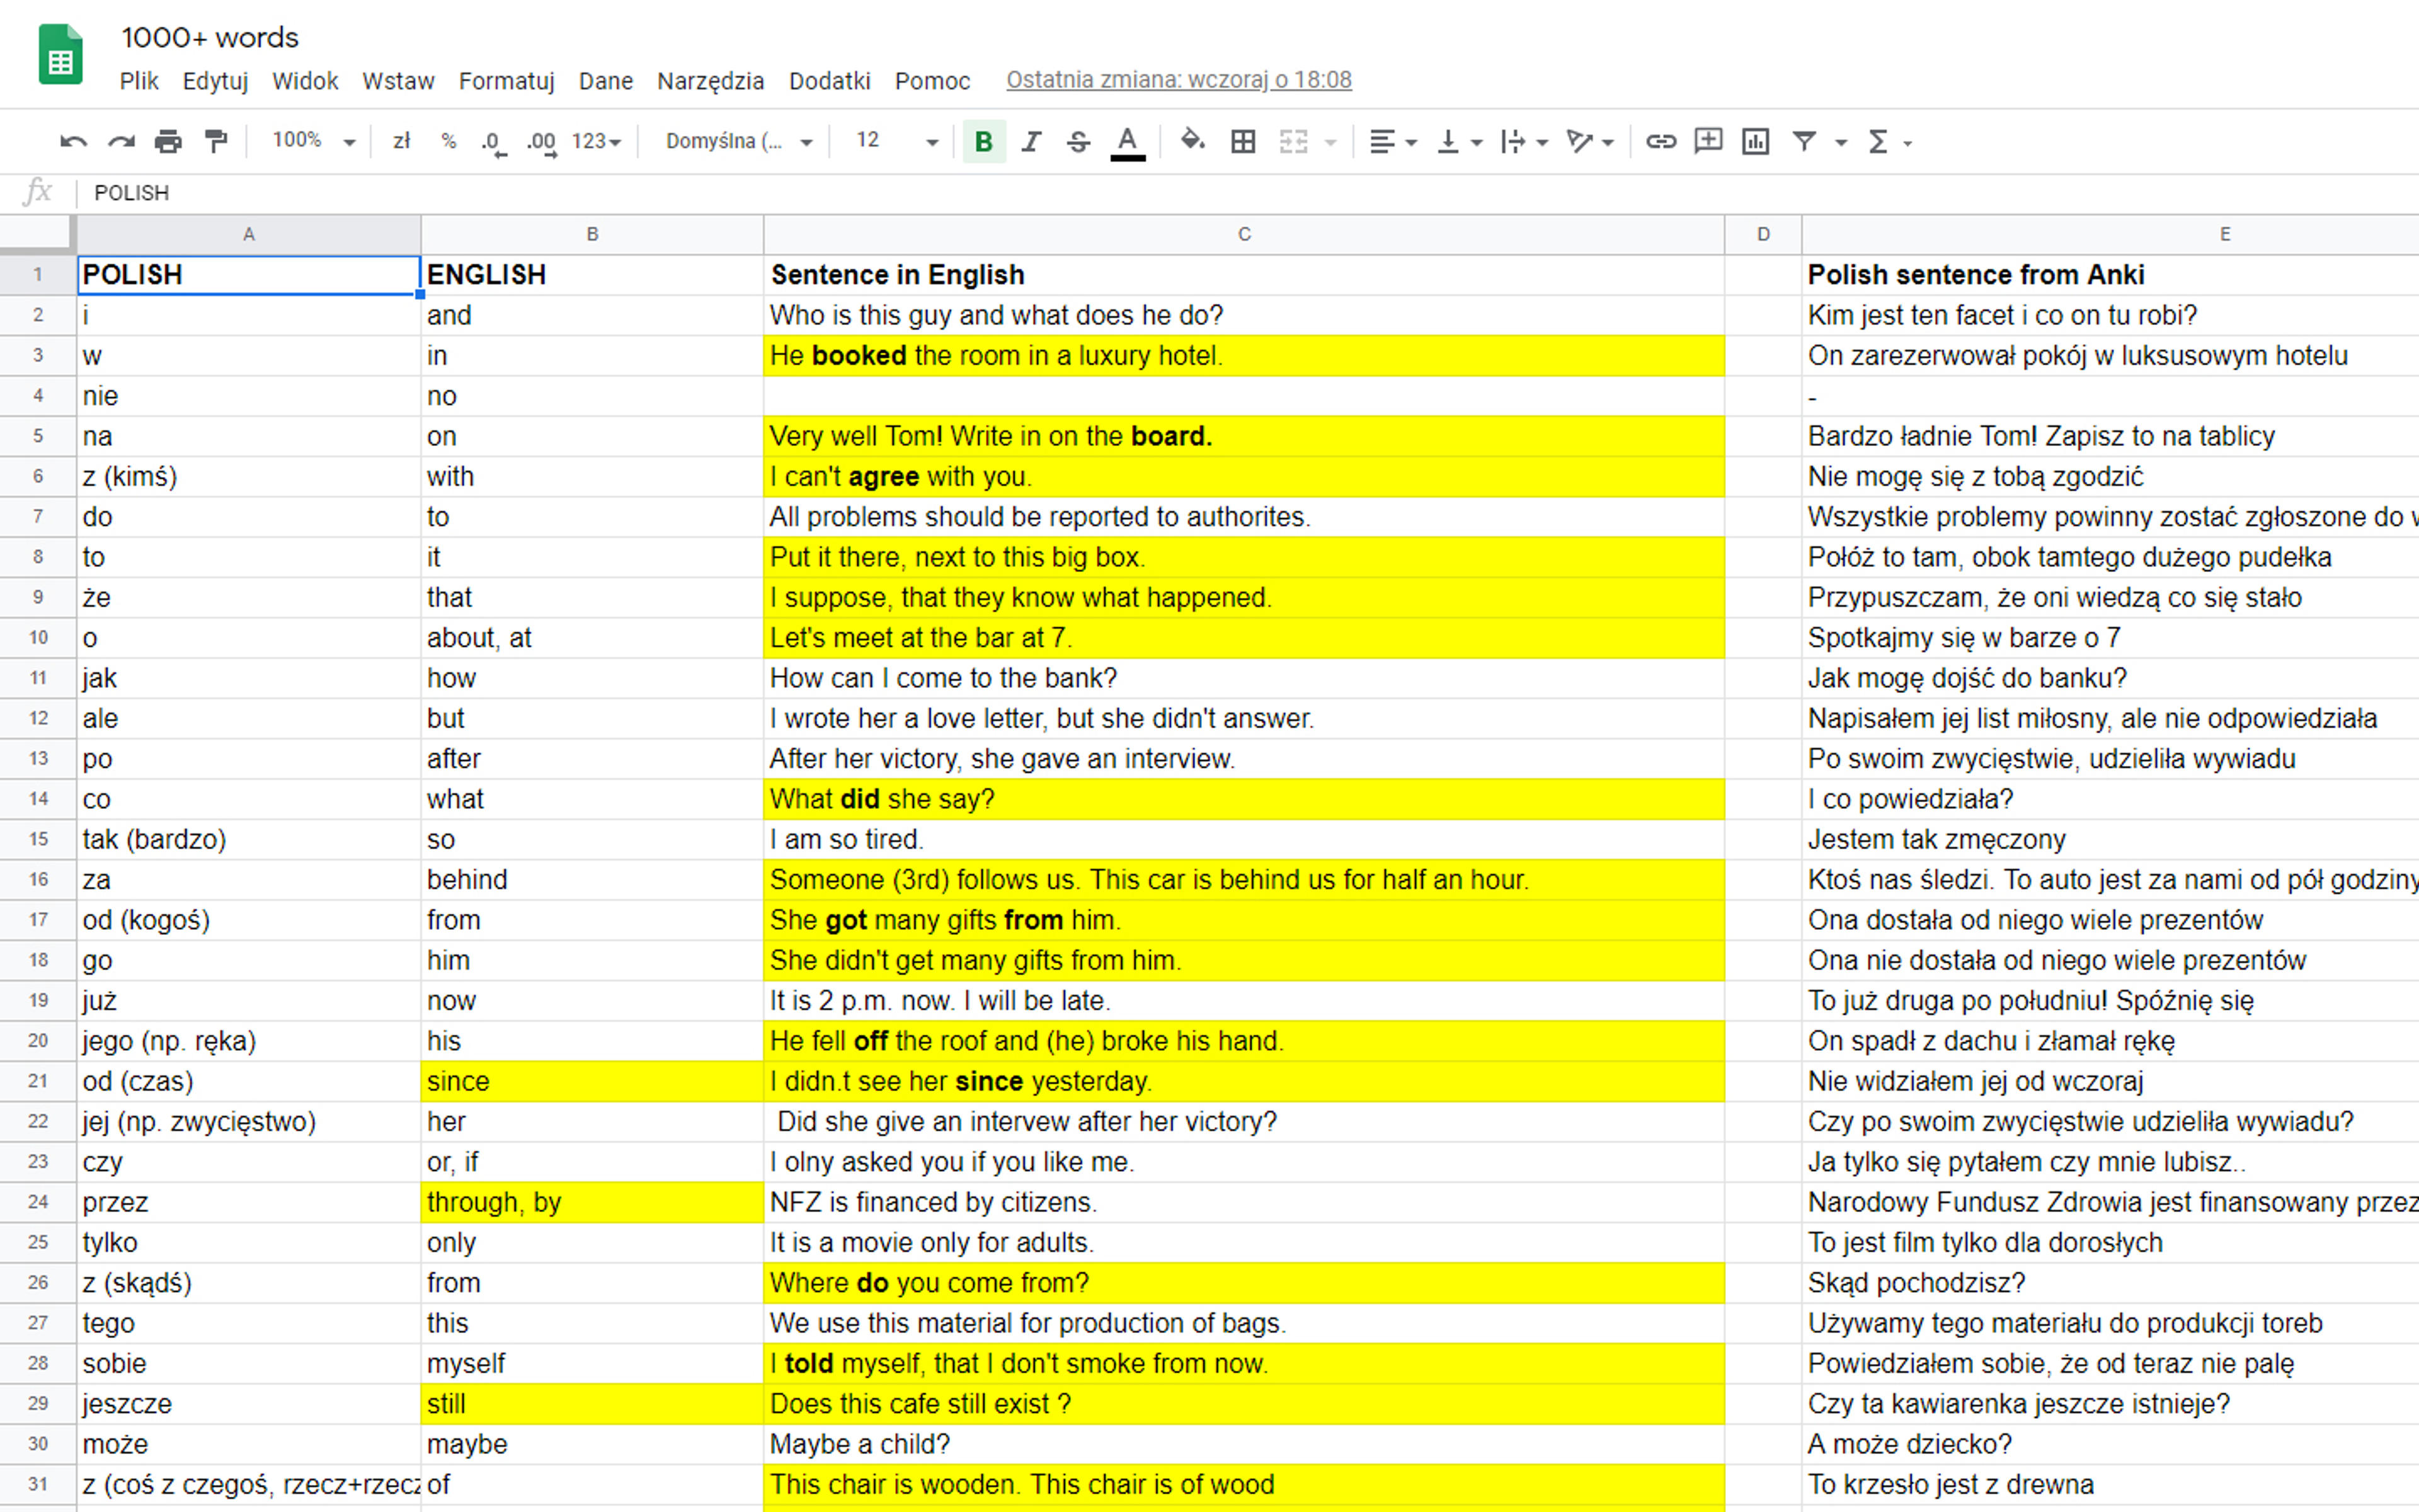Toggle strikethrough formatting
Viewport: 2419px width, 1512px height.
(x=1078, y=142)
